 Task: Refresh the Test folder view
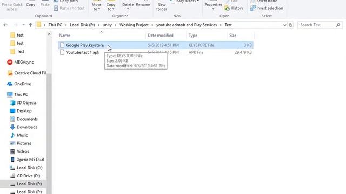click(x=291, y=25)
